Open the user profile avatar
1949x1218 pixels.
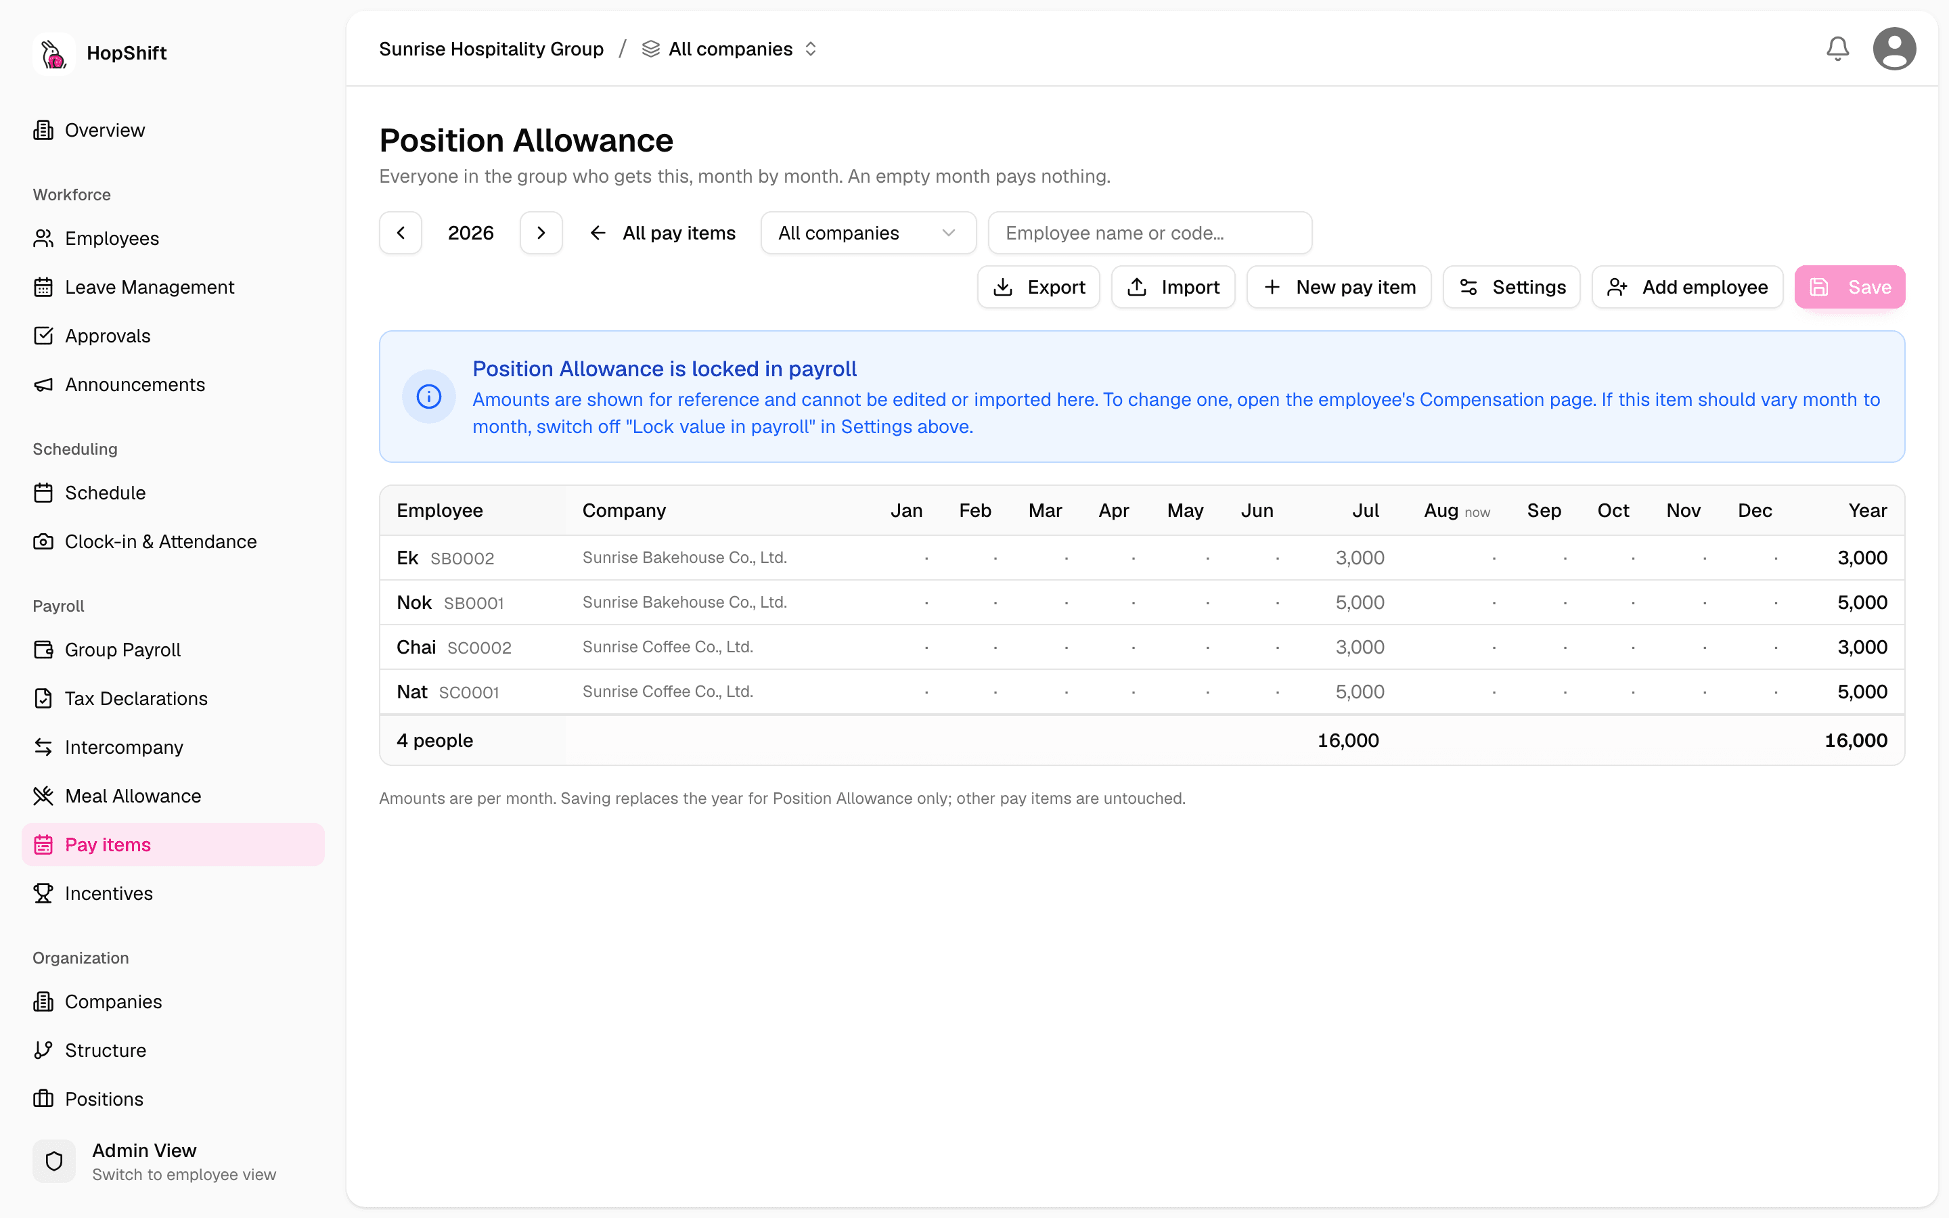point(1894,49)
